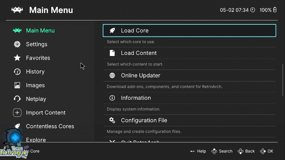Open the Information option

(189, 98)
